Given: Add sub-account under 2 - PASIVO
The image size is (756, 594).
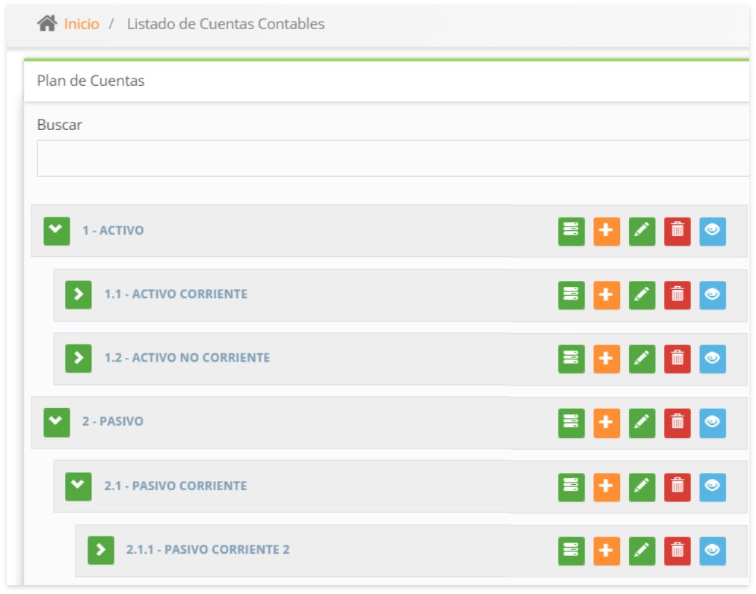Looking at the screenshot, I should [606, 423].
